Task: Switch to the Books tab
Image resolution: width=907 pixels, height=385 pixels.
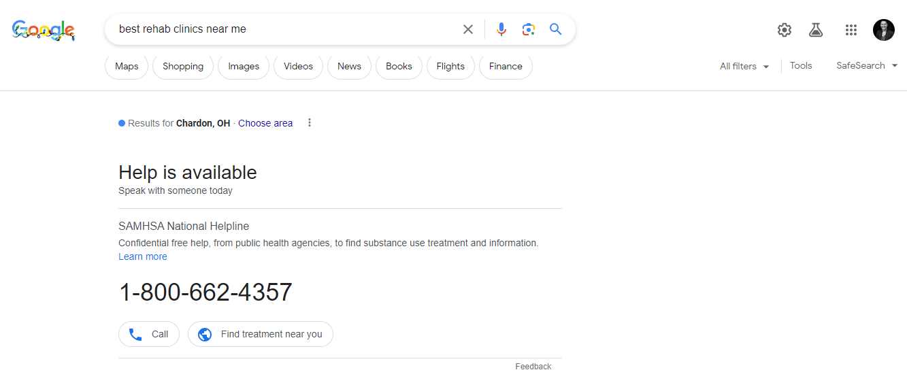Action: (399, 66)
